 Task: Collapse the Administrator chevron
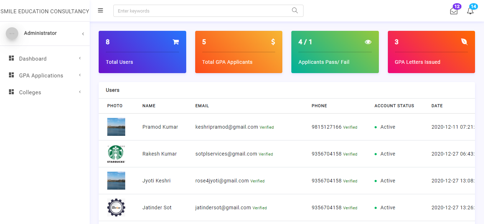[x=83, y=34]
